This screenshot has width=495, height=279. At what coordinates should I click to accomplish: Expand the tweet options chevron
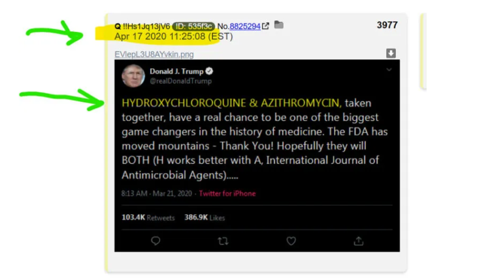coord(389,69)
